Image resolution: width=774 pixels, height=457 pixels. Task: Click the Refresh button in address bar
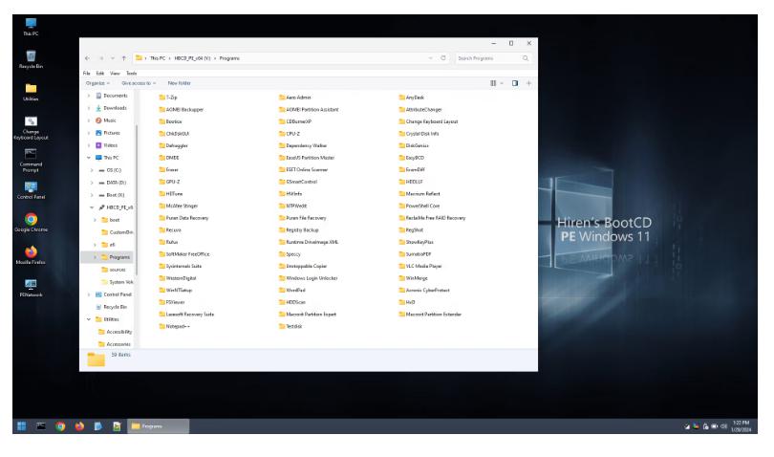443,59
